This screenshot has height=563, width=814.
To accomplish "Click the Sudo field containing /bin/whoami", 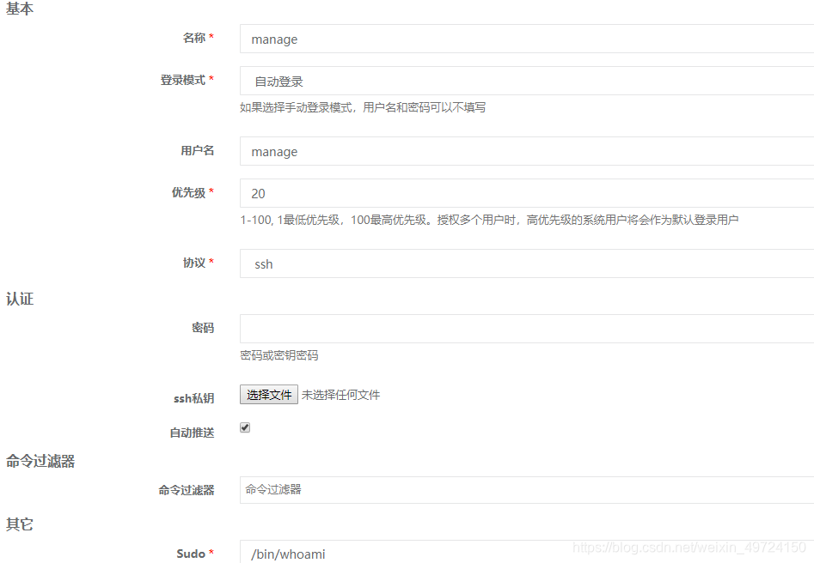I will click(526, 553).
